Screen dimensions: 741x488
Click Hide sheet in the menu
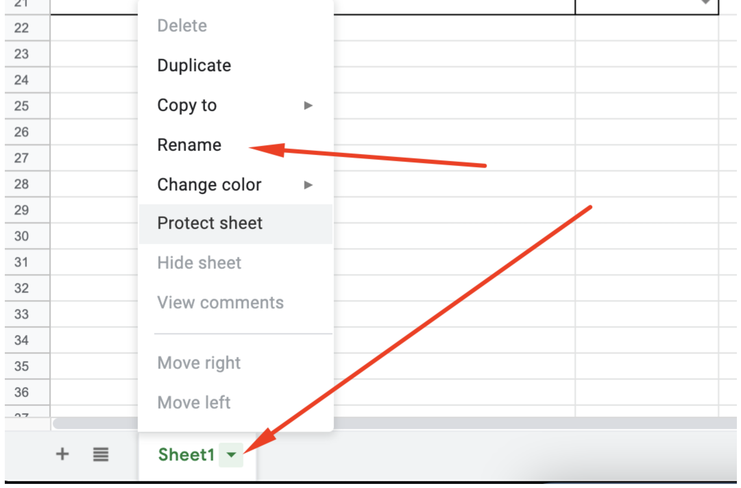(x=199, y=263)
